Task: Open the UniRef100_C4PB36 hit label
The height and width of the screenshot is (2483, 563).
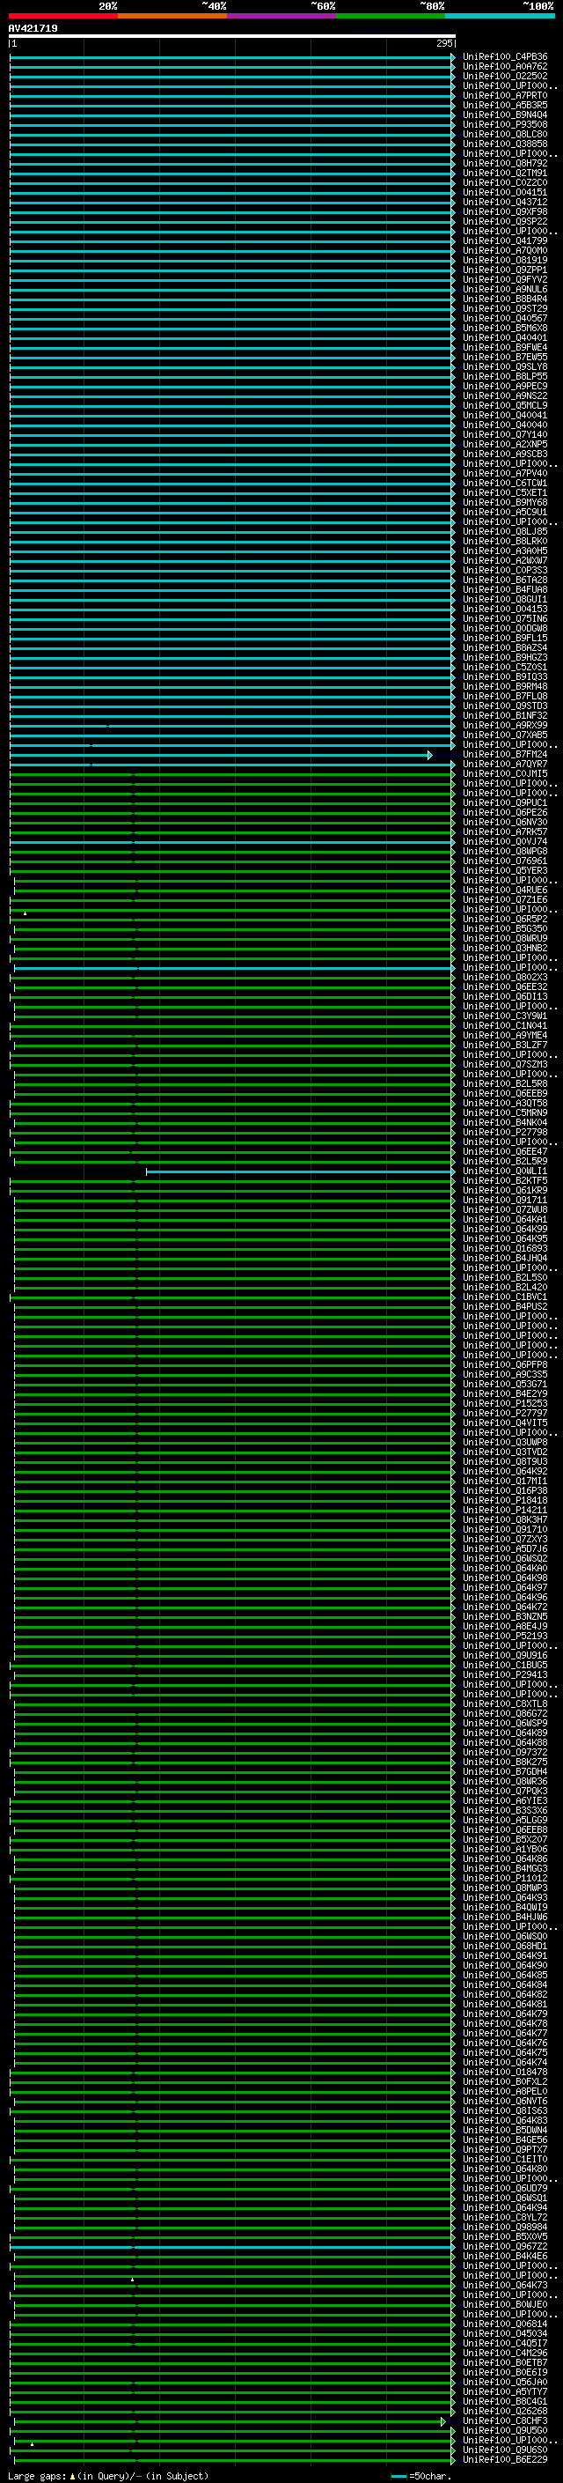Action: [505, 57]
